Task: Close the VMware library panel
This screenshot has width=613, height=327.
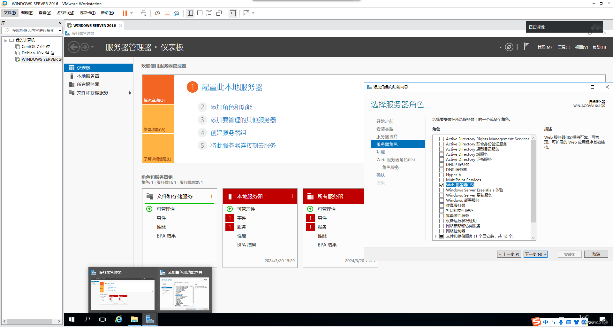Action: click(59, 23)
